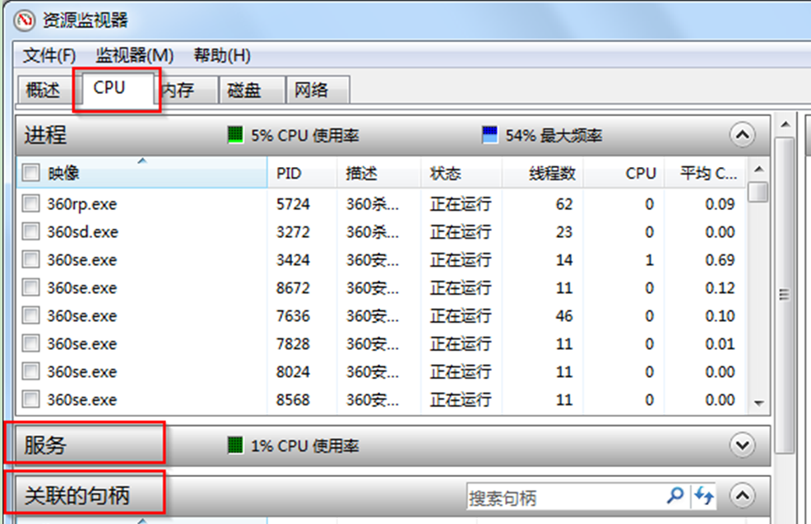Click the green CPU usage indicator in 服务 header

pos(235,445)
